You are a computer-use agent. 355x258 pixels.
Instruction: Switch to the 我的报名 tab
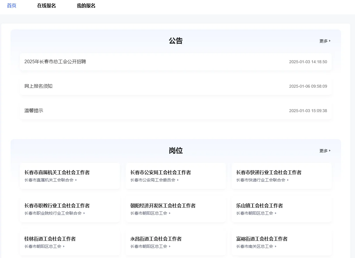[x=85, y=5]
